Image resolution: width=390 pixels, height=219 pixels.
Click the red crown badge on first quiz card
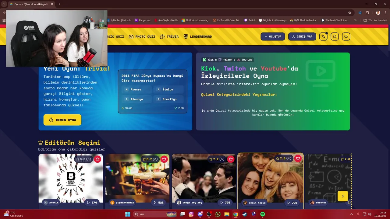pos(97,159)
